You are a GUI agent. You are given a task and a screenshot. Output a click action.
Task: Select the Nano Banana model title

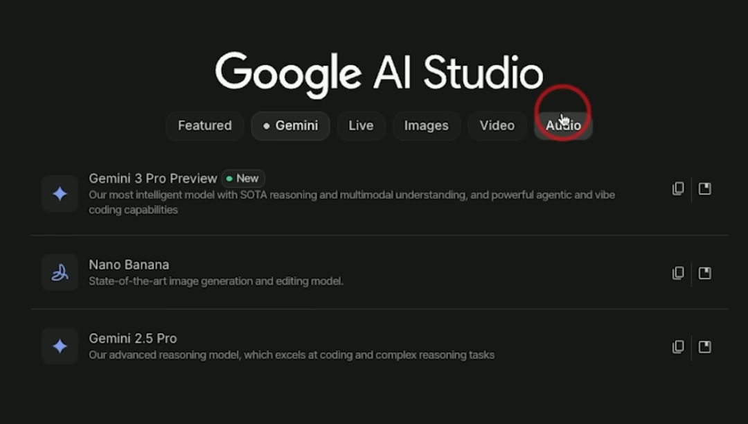click(x=129, y=265)
